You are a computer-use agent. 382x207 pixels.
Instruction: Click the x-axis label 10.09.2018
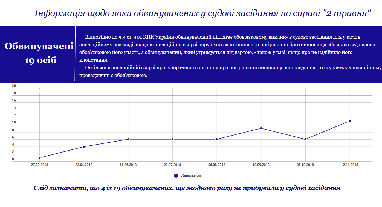(x=261, y=165)
